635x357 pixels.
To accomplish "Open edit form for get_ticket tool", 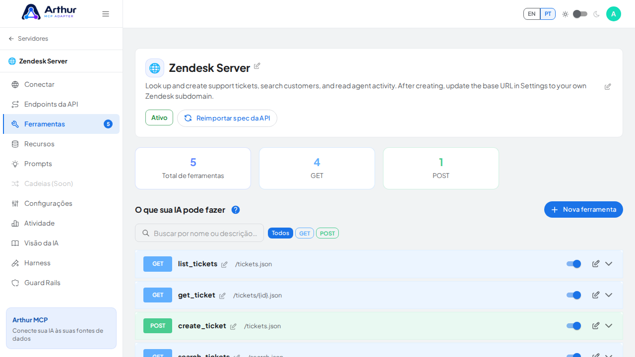I will click(x=596, y=295).
